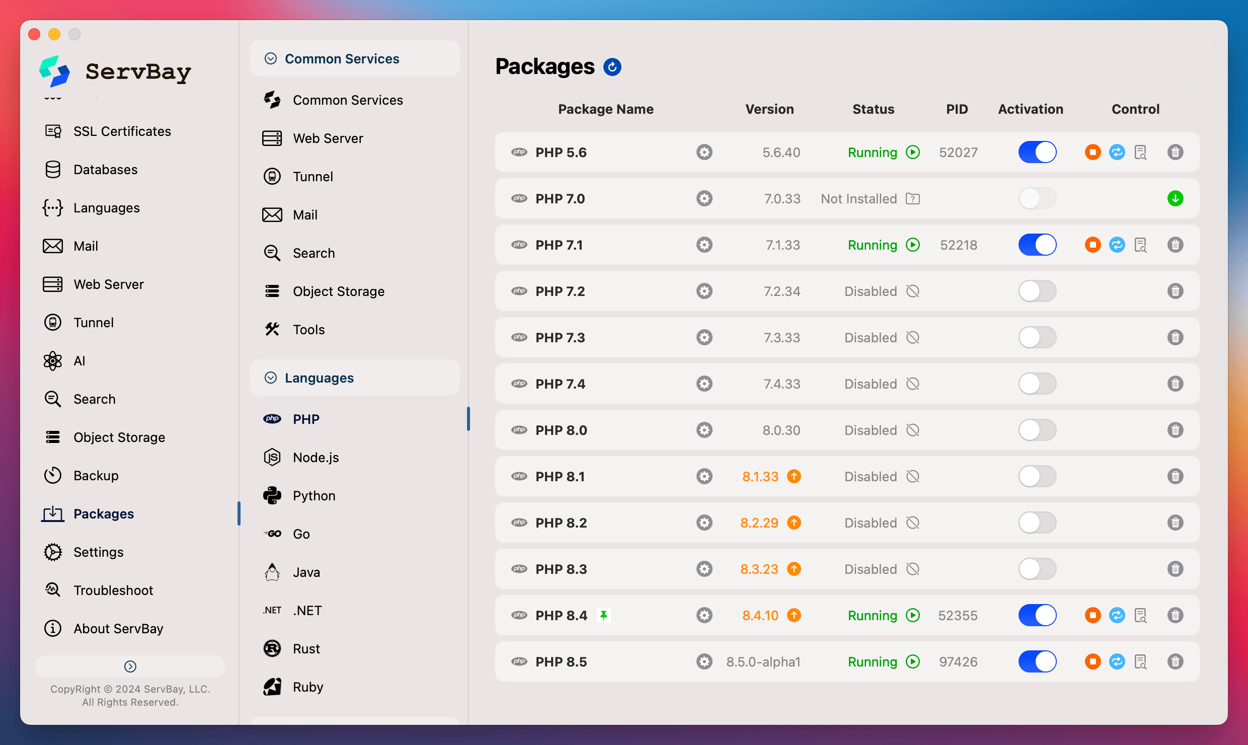Collapse the Common Services section header

(x=354, y=59)
